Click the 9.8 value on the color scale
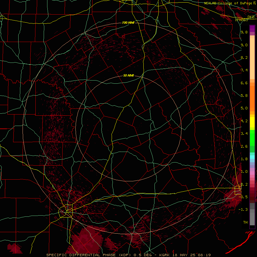Image resolution: width=257 pixels, height=257 pixels. [244, 32]
